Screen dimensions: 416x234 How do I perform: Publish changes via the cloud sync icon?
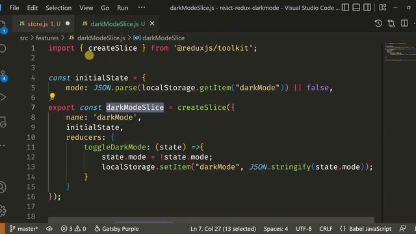click(49, 229)
